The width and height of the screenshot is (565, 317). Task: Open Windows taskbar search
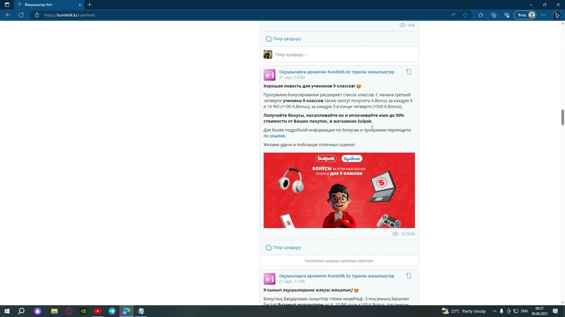click(21, 311)
